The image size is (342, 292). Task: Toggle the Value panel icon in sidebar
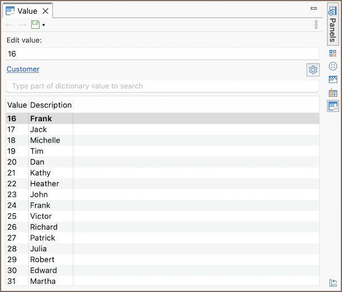pyautogui.click(x=333, y=106)
